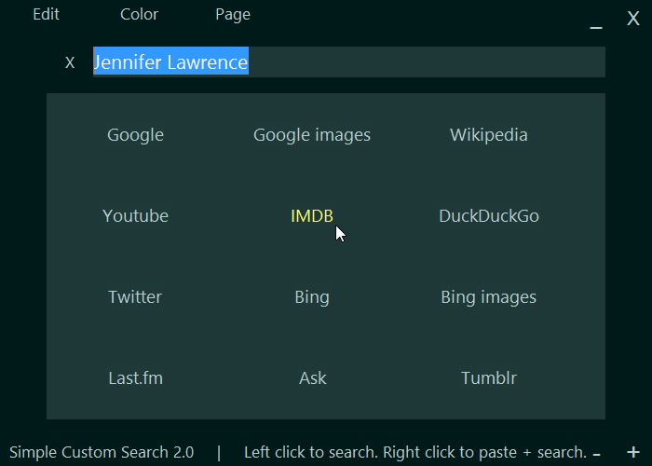Search on IMDB
Screen dimensions: 652x466
click(x=312, y=216)
